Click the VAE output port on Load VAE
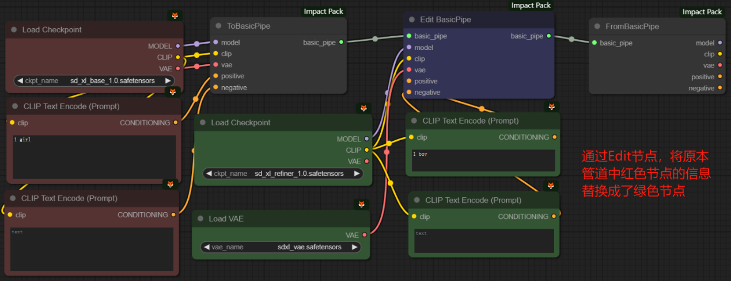 click(364, 235)
